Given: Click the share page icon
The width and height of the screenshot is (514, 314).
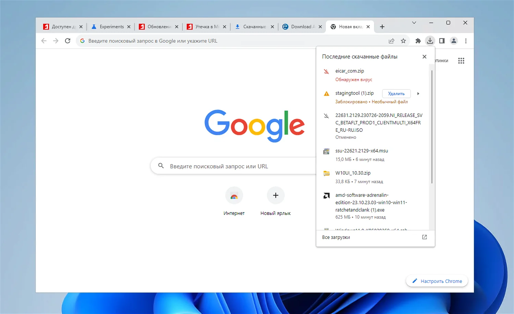Looking at the screenshot, I should click(x=391, y=41).
